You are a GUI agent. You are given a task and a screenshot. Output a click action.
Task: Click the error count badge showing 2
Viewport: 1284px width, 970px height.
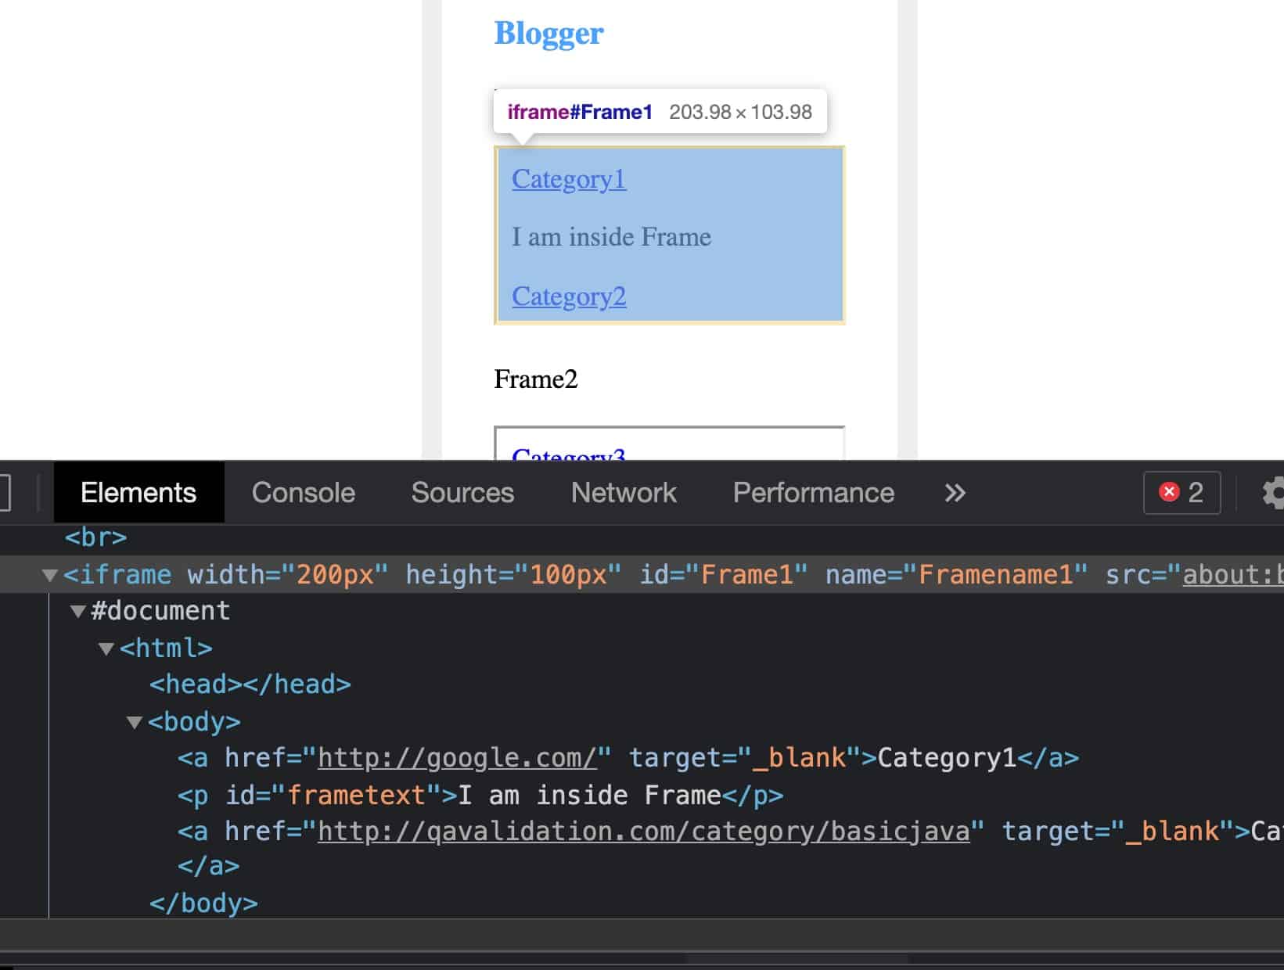(1181, 493)
